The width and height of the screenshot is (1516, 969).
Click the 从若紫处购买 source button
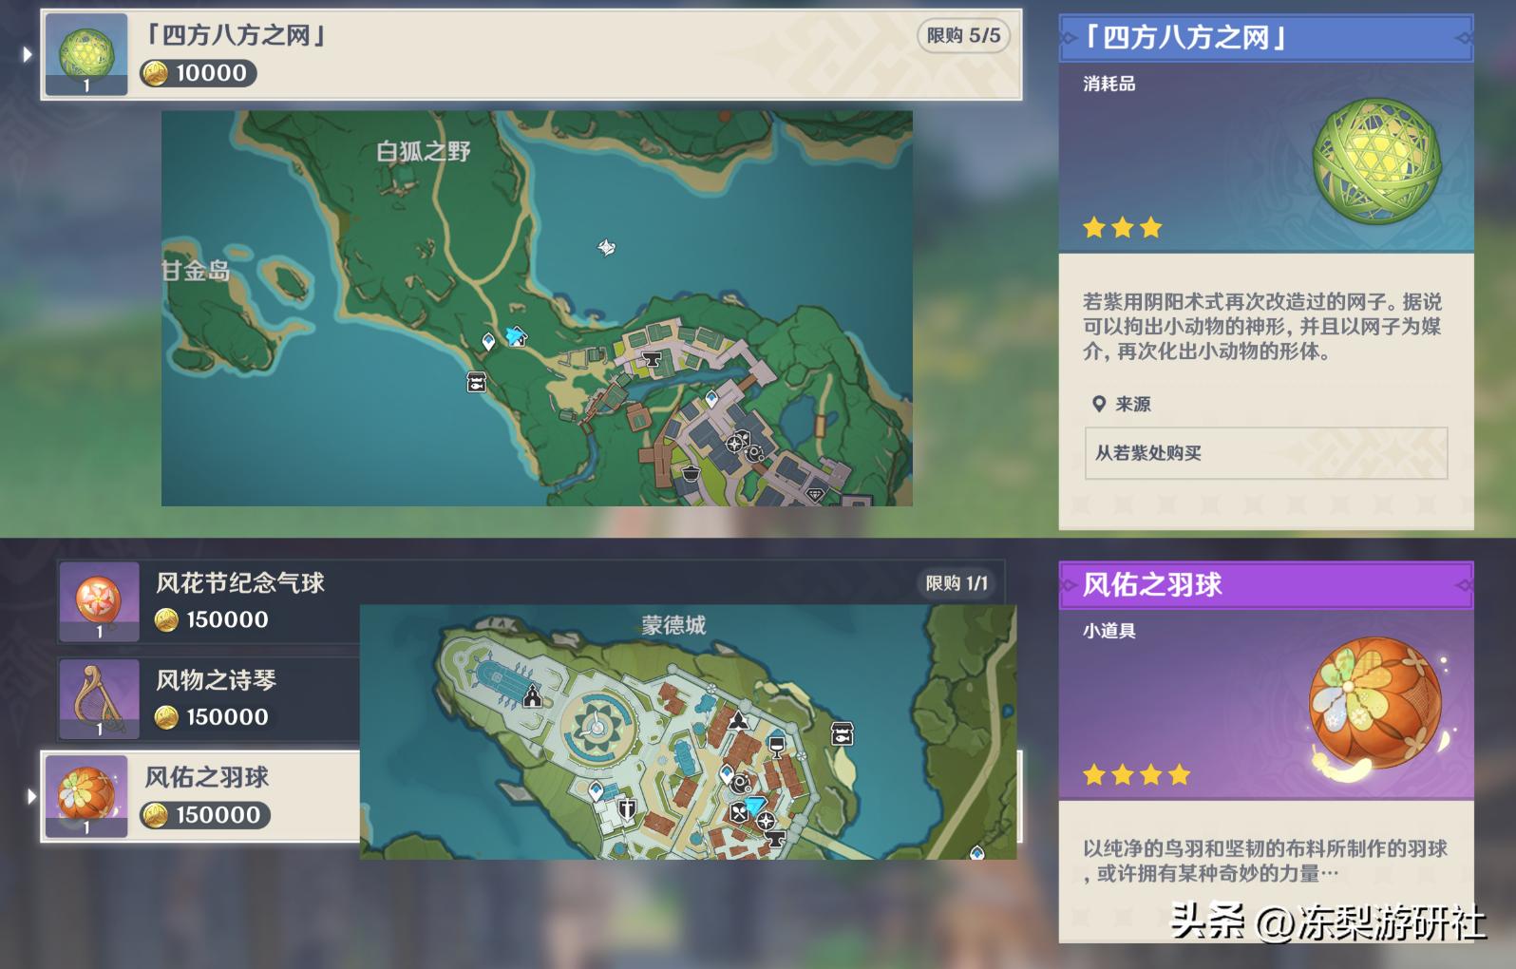(x=1265, y=453)
